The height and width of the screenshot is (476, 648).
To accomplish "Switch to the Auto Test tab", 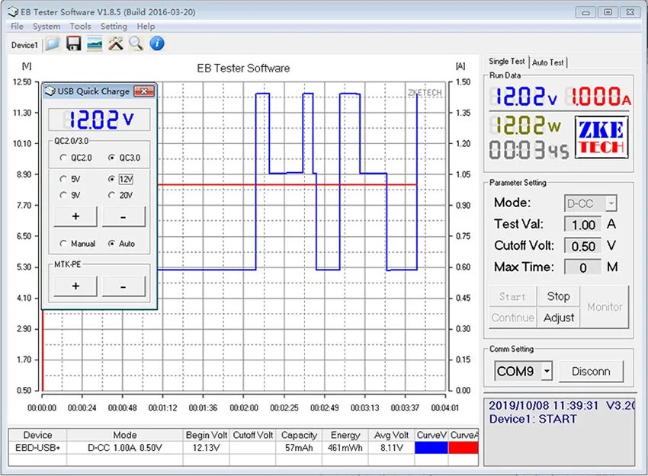I will pos(547,62).
